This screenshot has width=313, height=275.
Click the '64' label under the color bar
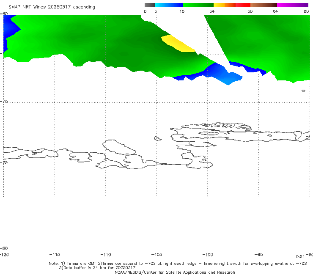click(275, 11)
